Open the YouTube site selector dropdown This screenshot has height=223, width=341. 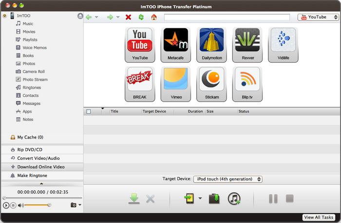318,17
